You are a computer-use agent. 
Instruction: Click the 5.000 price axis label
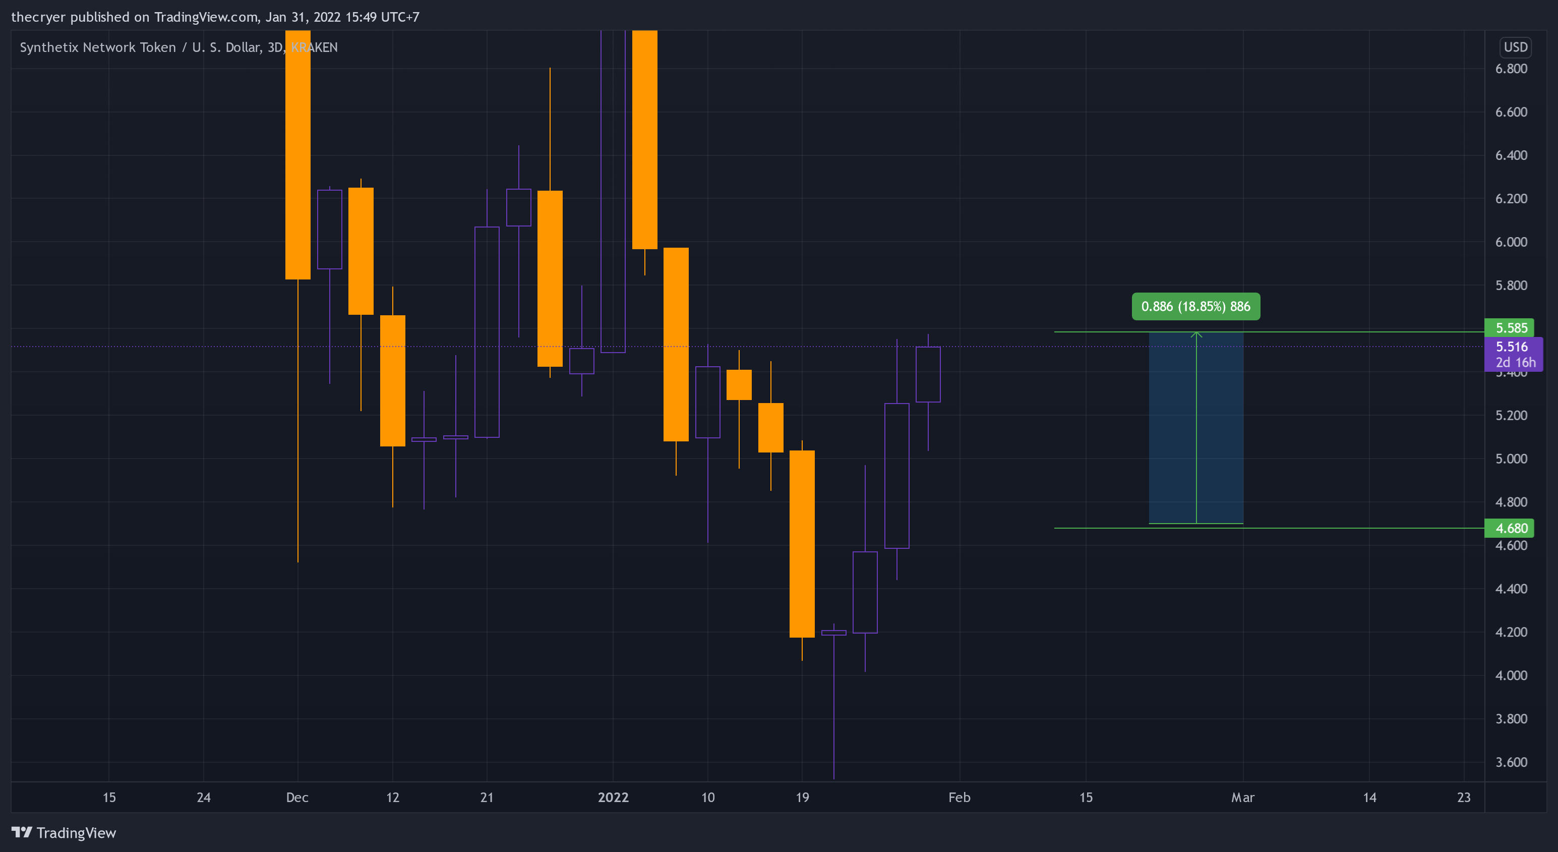pos(1511,459)
